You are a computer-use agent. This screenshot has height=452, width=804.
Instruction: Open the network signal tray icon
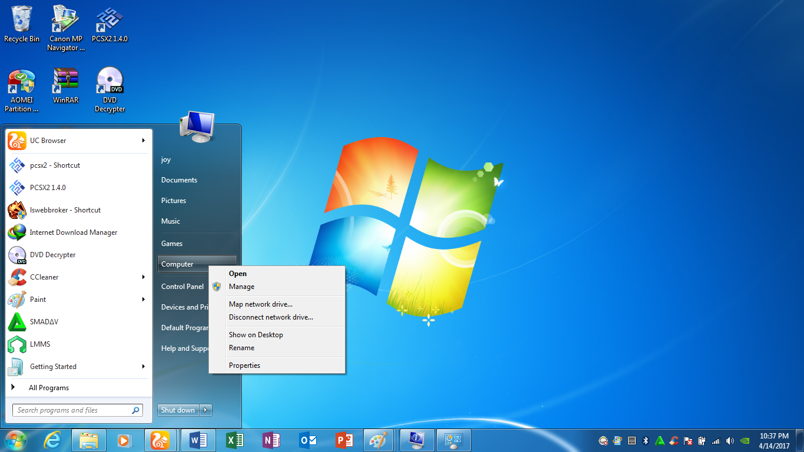716,440
